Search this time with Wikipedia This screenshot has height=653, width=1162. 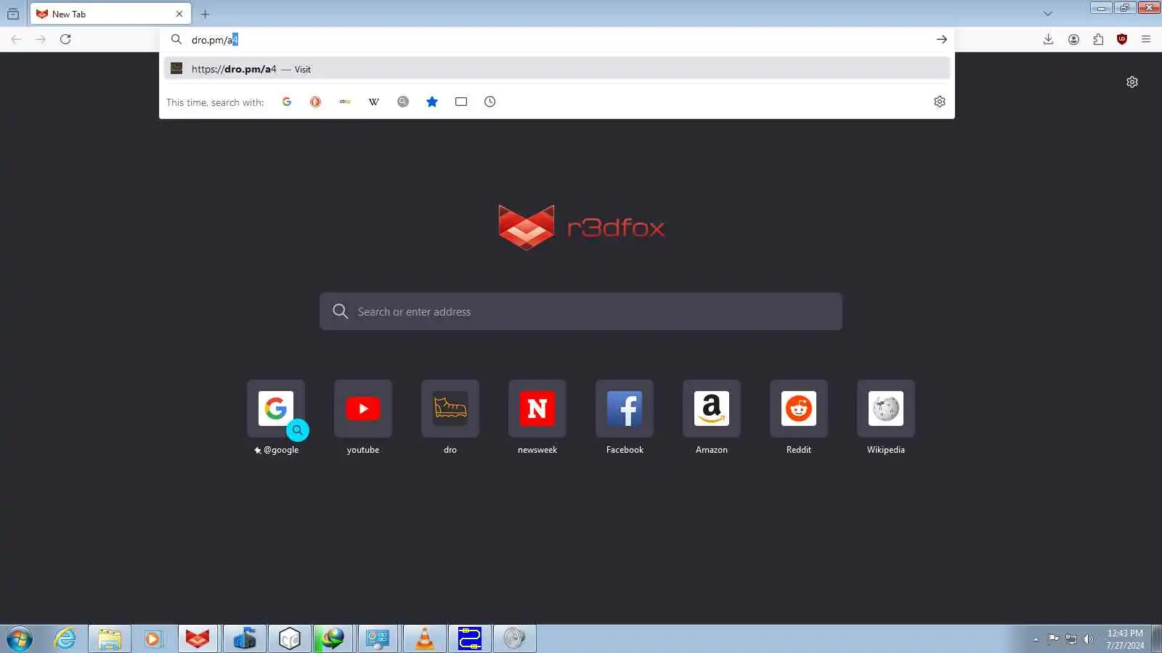point(374,102)
